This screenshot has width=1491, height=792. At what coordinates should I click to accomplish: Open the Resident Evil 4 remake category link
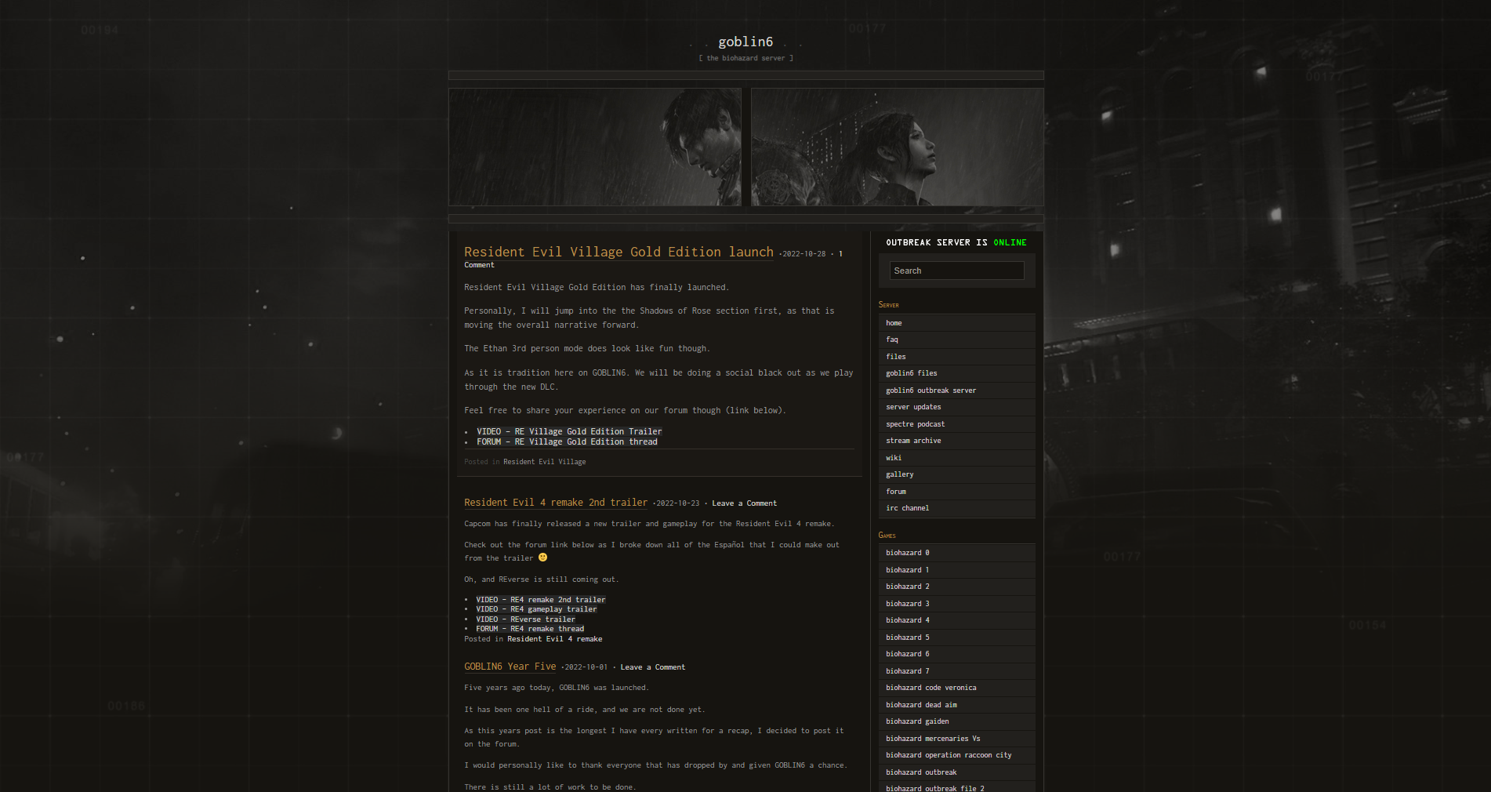[x=554, y=639]
